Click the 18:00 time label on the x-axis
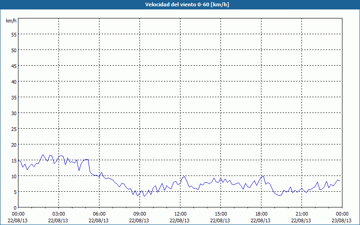 click(261, 214)
